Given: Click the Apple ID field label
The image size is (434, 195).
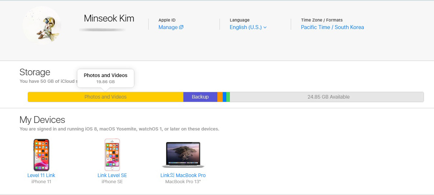Looking at the screenshot, I should coord(167,20).
